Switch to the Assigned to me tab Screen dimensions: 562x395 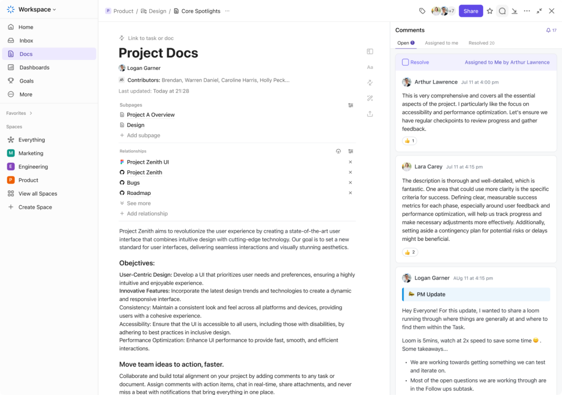[x=441, y=43]
